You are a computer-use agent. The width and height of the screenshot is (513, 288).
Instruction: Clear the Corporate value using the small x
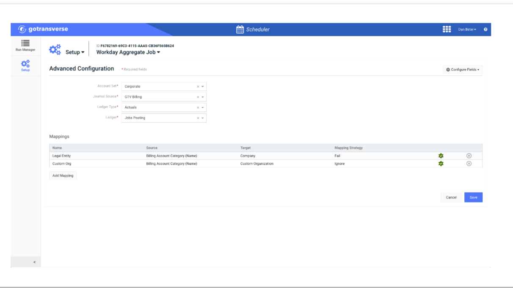[x=197, y=86]
